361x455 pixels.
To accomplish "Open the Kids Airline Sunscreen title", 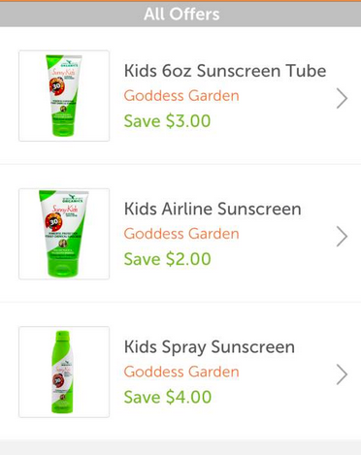I will tap(213, 209).
